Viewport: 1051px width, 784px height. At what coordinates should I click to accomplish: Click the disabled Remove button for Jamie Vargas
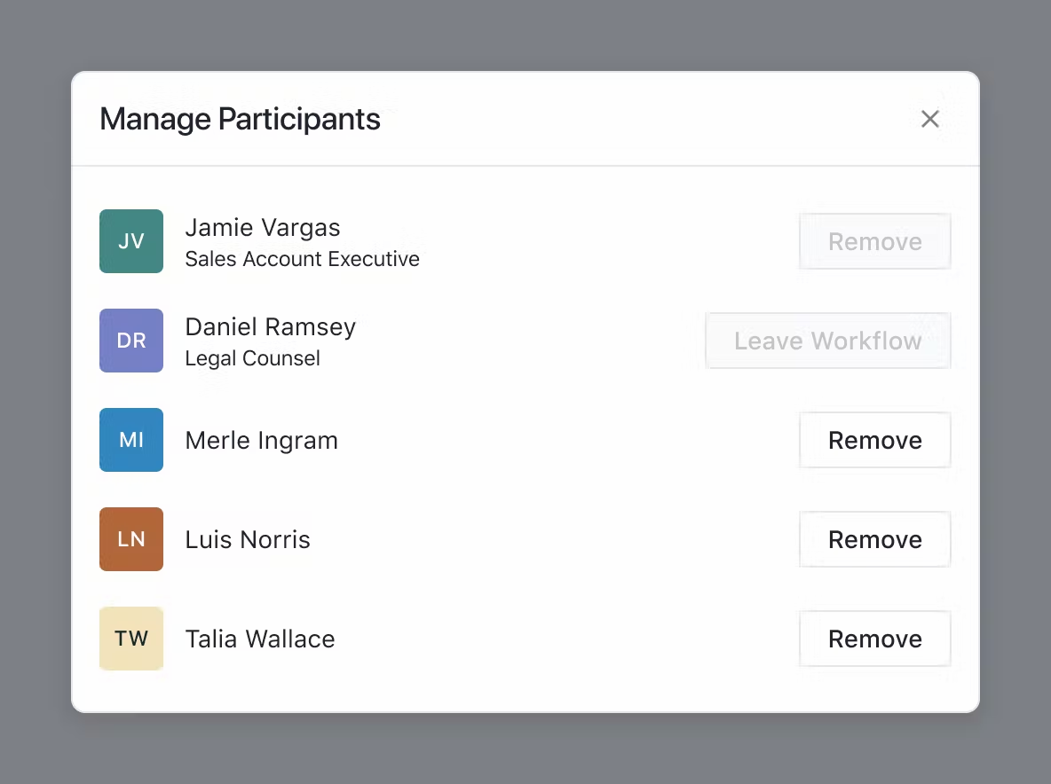click(874, 241)
